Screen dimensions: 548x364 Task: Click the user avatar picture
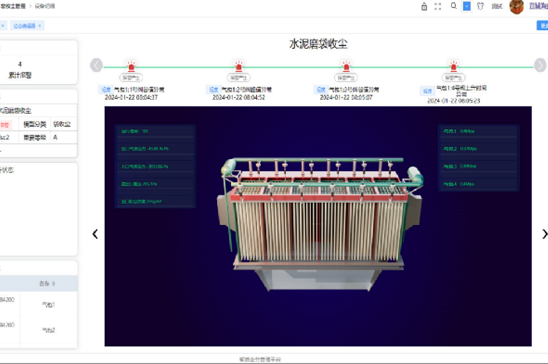coord(516,6)
